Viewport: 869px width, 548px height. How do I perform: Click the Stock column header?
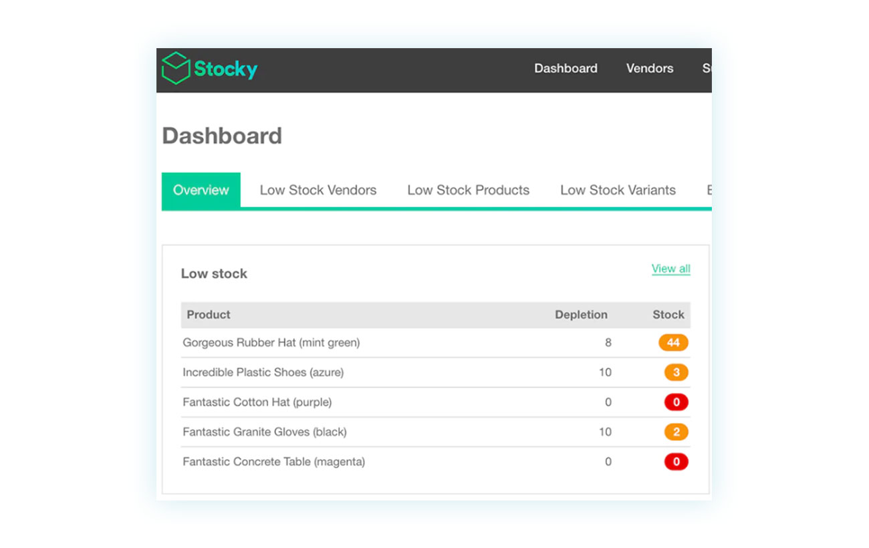coord(668,315)
